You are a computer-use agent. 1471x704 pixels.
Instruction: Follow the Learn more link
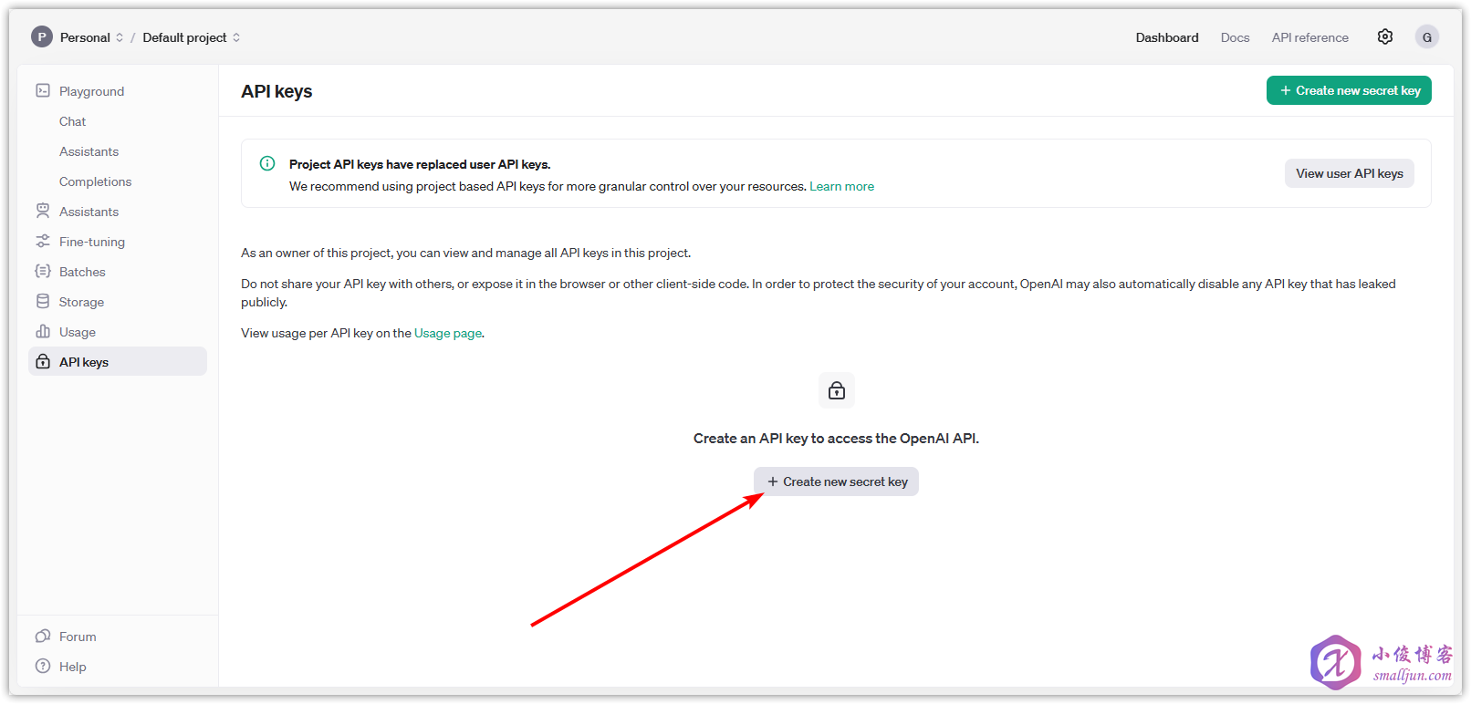841,186
